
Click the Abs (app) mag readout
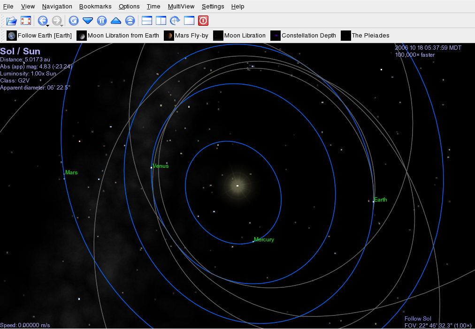coord(36,67)
